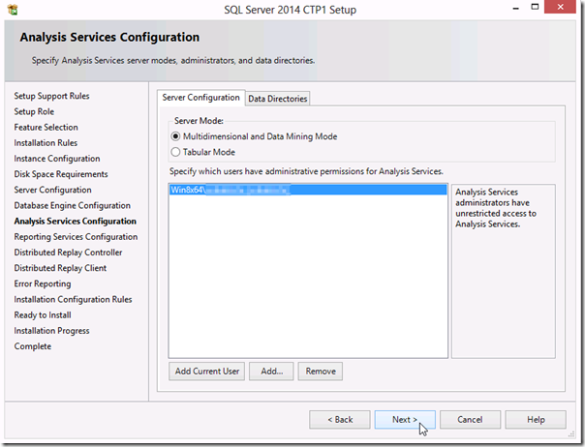Click Installation Progress step
The image size is (585, 447).
52,331
